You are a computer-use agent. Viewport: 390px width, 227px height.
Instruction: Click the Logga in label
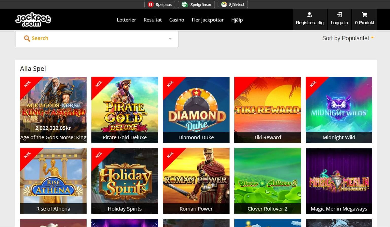pos(339,23)
